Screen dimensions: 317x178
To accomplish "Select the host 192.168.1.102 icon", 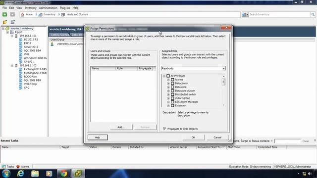I will (16, 66).
